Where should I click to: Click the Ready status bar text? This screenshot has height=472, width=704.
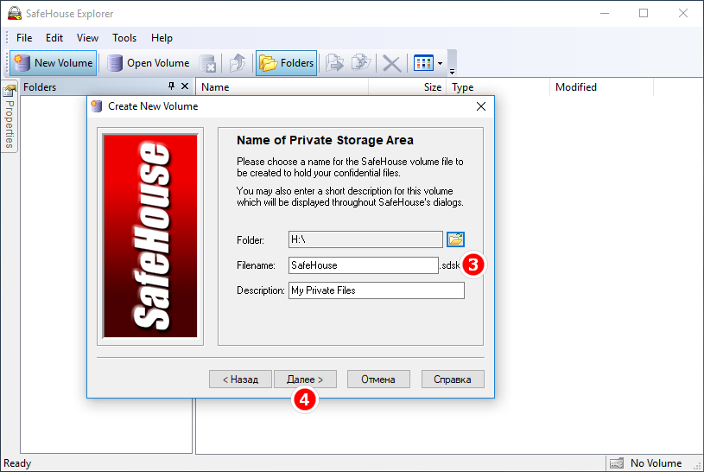coord(17,463)
